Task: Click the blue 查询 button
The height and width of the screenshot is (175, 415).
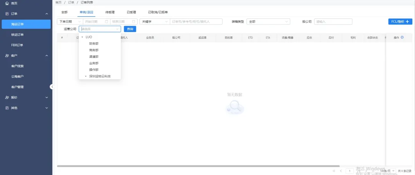Action: click(x=130, y=29)
